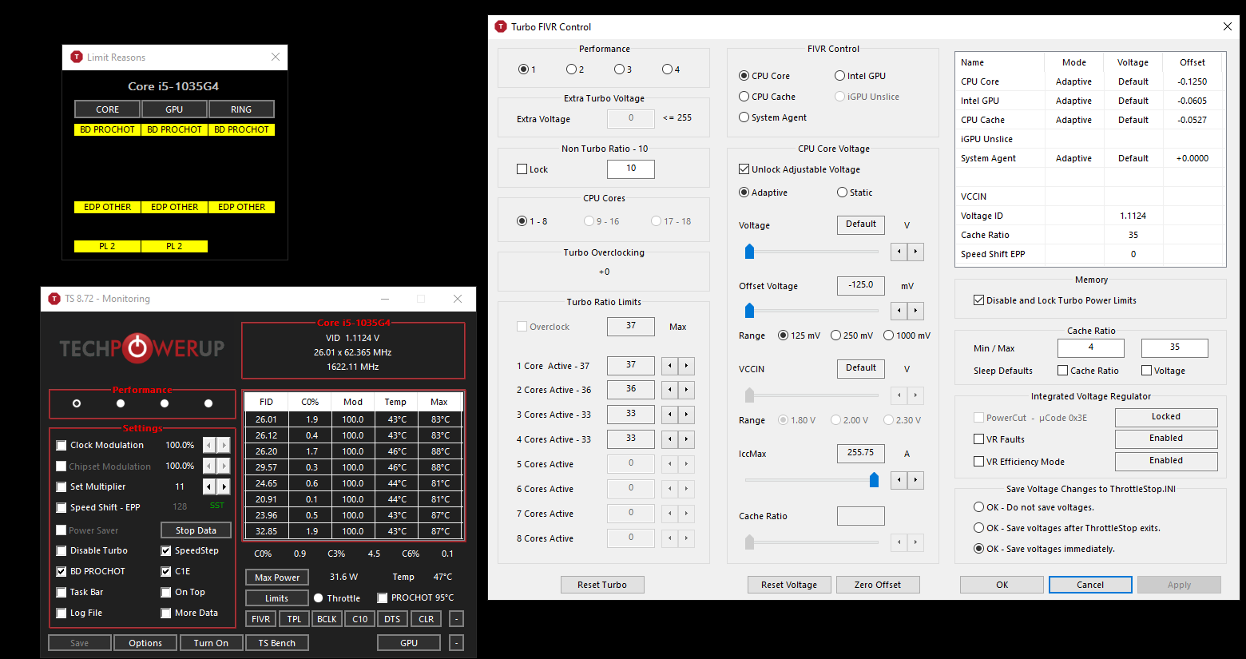The image size is (1246, 659).
Task: Click the left arrow for Clock Modulation
Action: [209, 445]
